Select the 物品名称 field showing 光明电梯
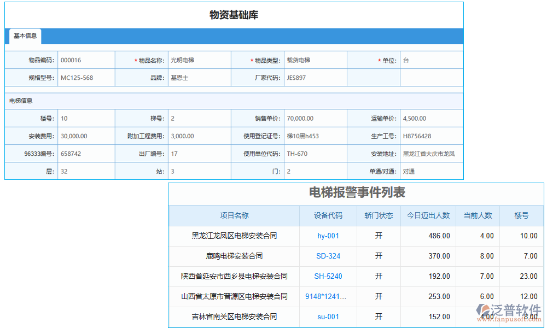This screenshot has height=328, width=547. coord(199,60)
